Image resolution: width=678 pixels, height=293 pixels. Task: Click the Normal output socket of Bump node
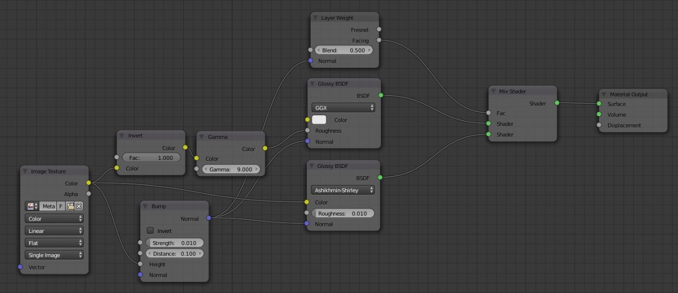208,218
